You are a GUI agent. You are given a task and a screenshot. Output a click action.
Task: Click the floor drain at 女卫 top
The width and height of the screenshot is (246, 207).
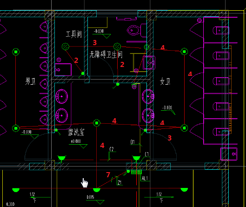point(199,20)
